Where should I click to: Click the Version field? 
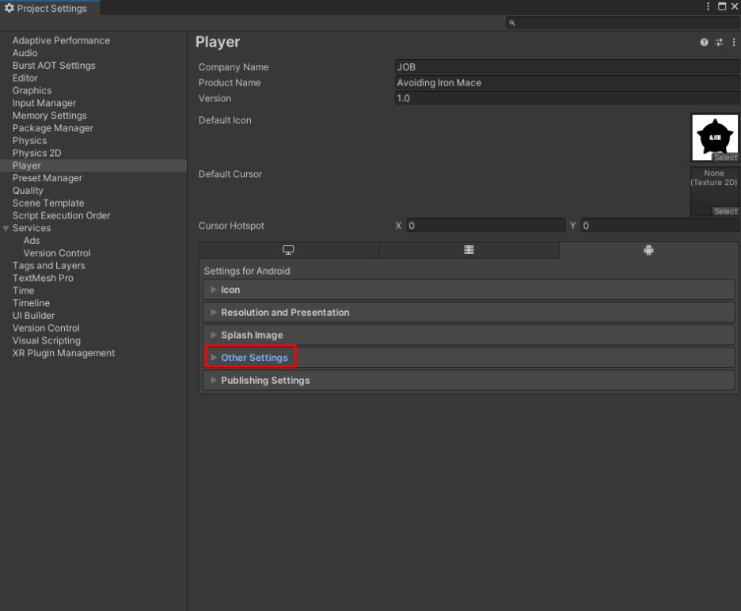click(x=567, y=98)
